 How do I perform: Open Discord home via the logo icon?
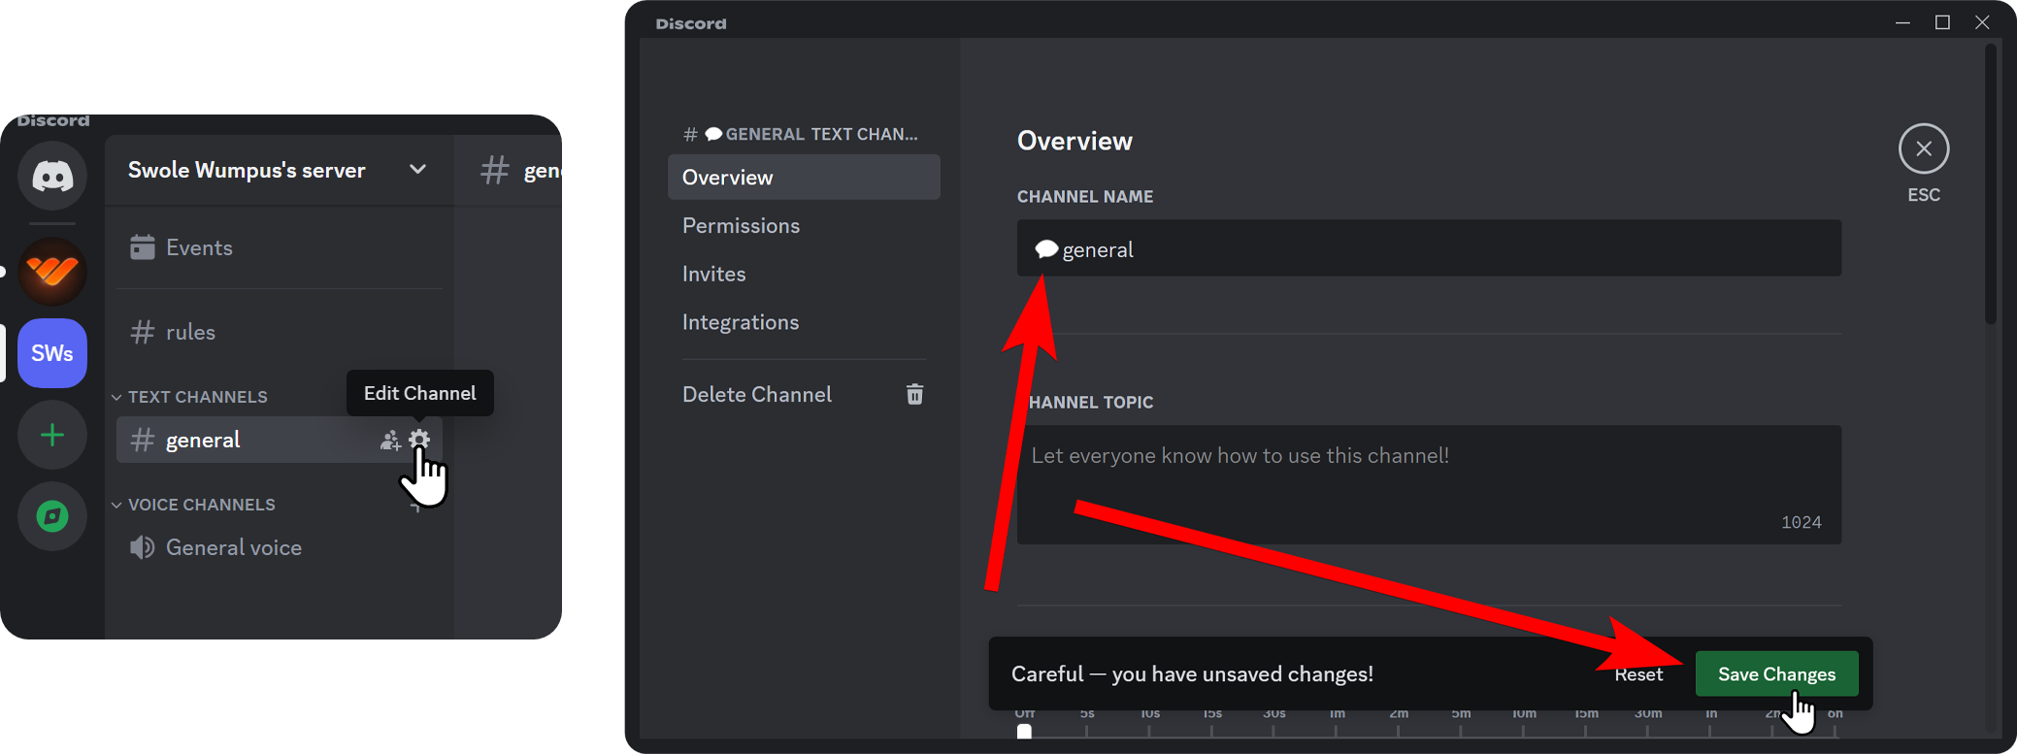tap(52, 176)
